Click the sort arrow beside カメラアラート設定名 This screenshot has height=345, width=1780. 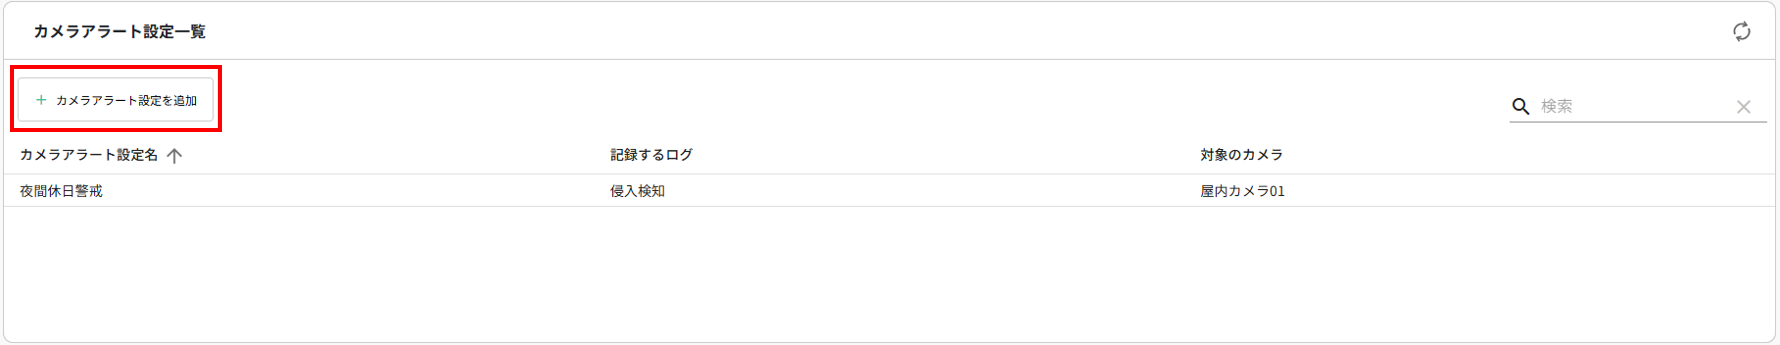(174, 156)
